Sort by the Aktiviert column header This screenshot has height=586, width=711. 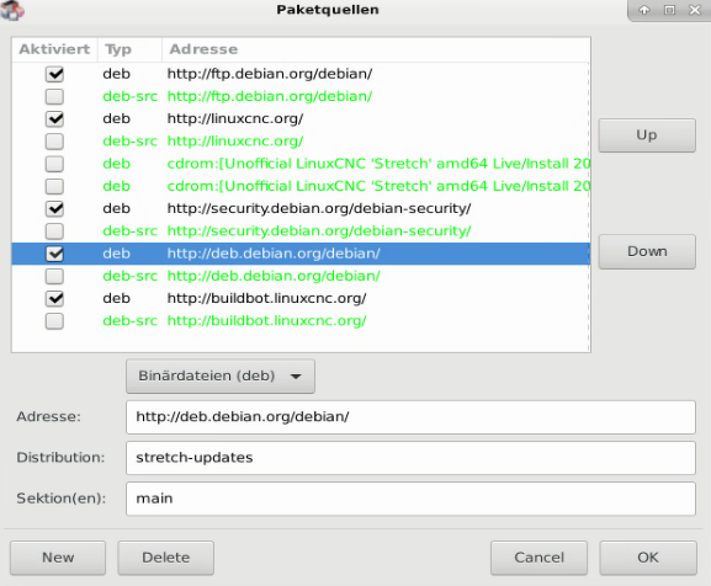[x=54, y=49]
